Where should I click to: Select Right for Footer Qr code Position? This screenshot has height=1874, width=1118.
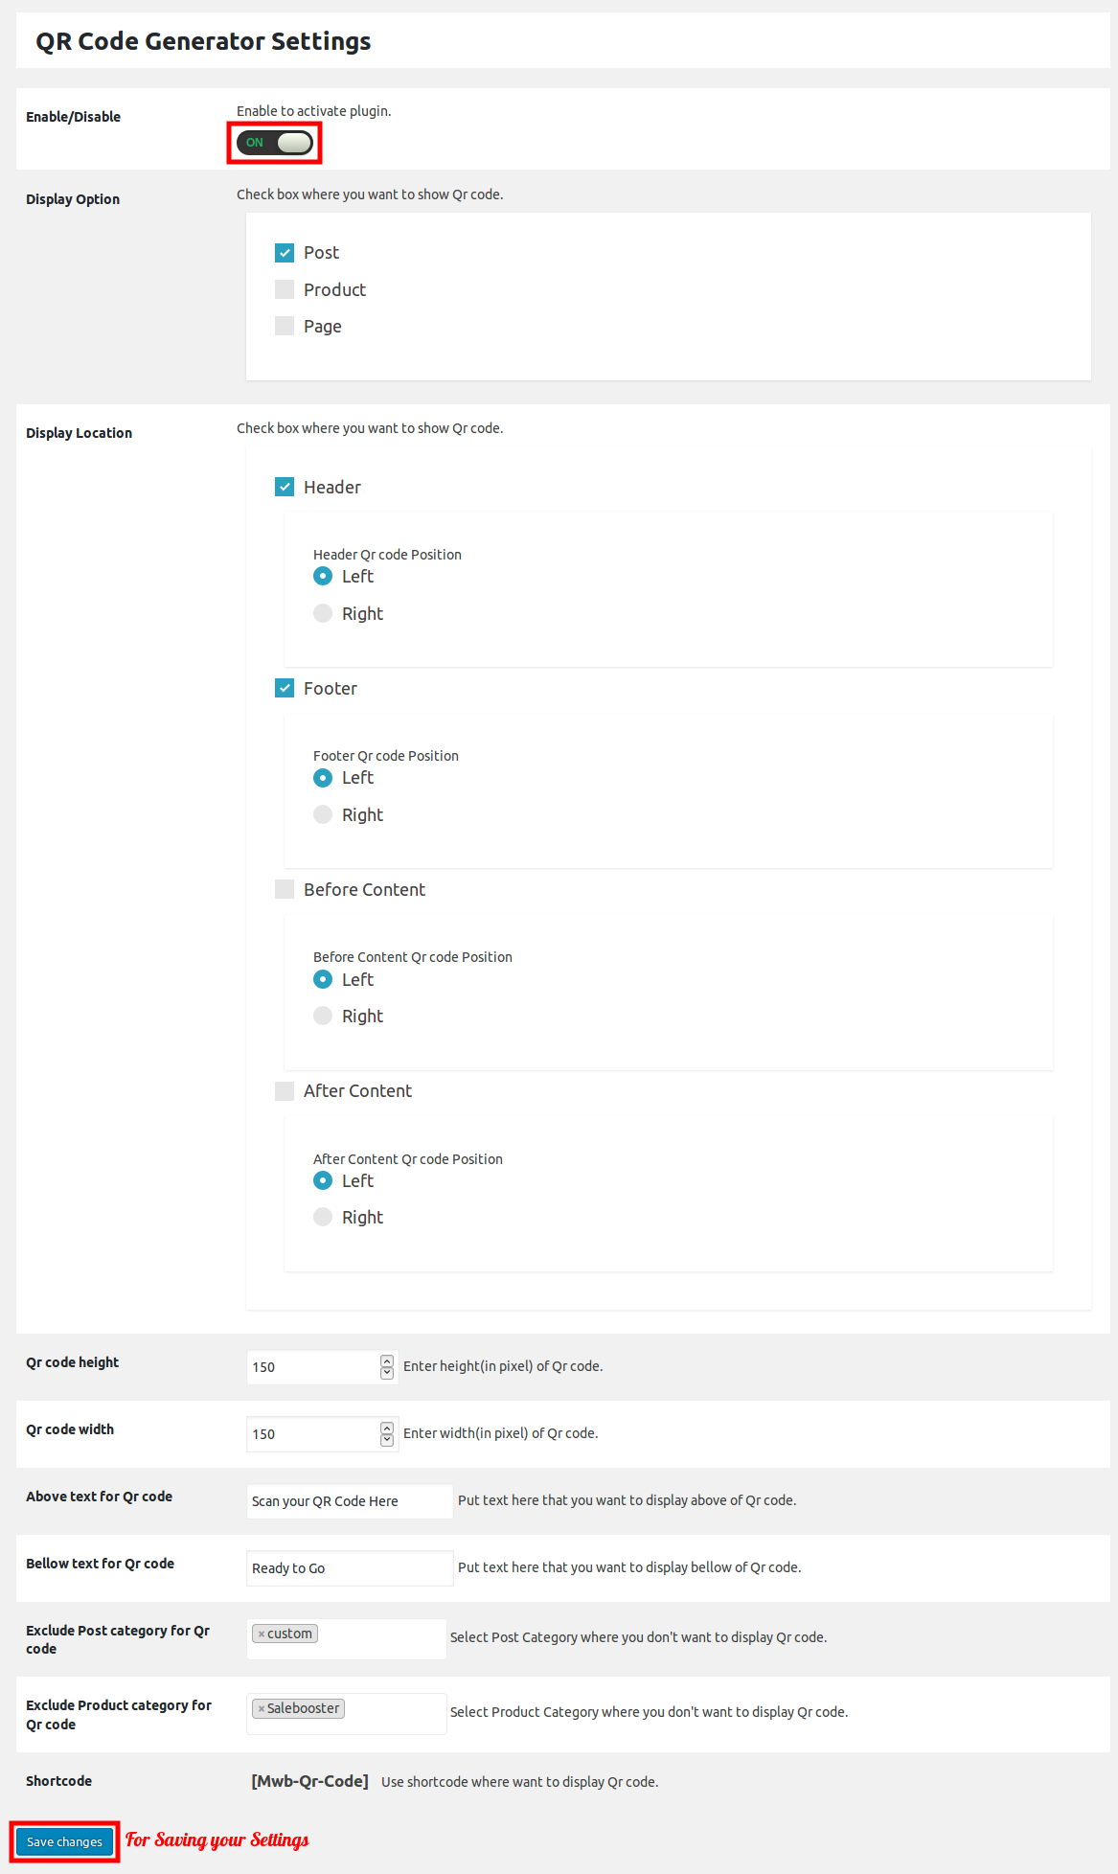[323, 814]
